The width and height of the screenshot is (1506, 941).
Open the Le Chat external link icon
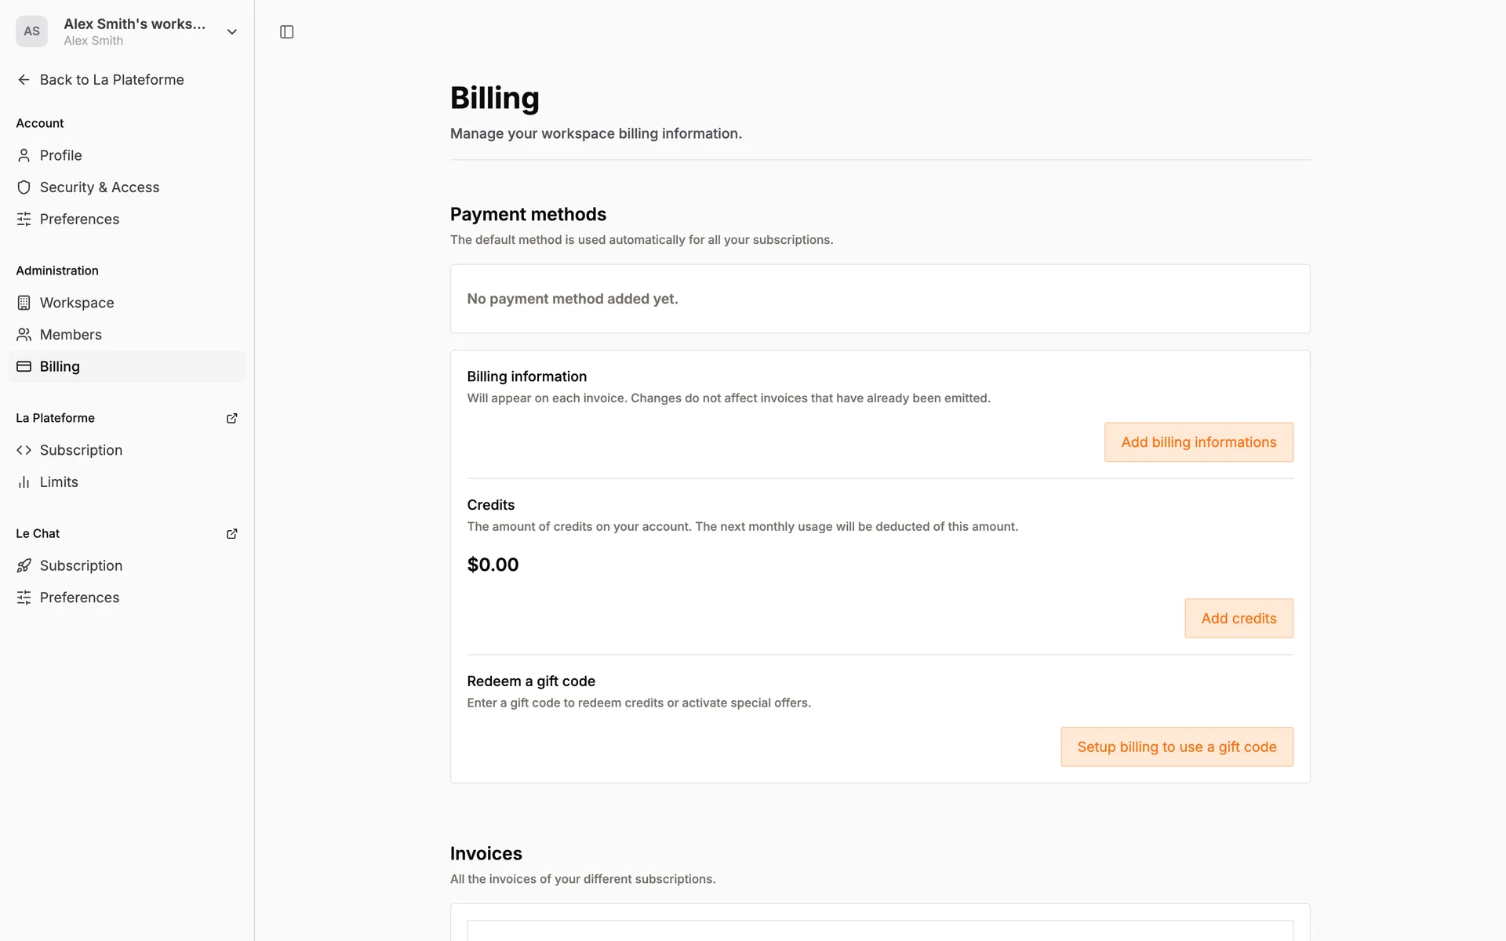231,534
